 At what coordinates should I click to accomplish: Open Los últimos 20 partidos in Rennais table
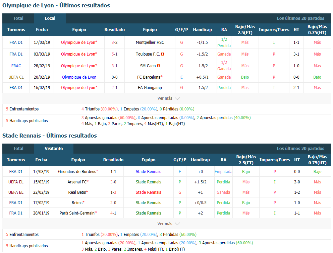coord(300,149)
